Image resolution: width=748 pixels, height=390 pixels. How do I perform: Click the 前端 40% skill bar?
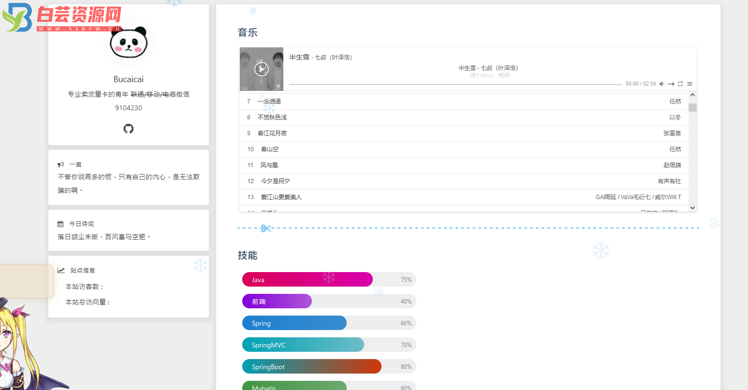329,301
